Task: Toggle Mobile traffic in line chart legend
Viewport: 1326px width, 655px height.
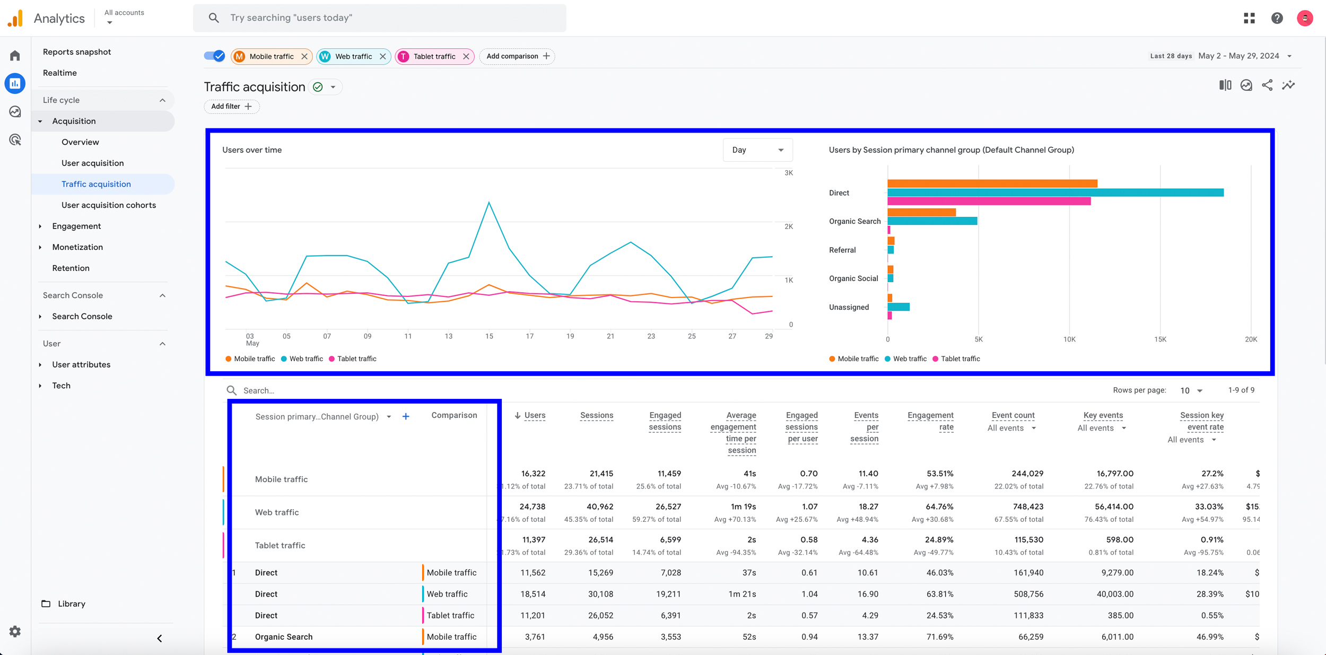Action: pyautogui.click(x=250, y=359)
